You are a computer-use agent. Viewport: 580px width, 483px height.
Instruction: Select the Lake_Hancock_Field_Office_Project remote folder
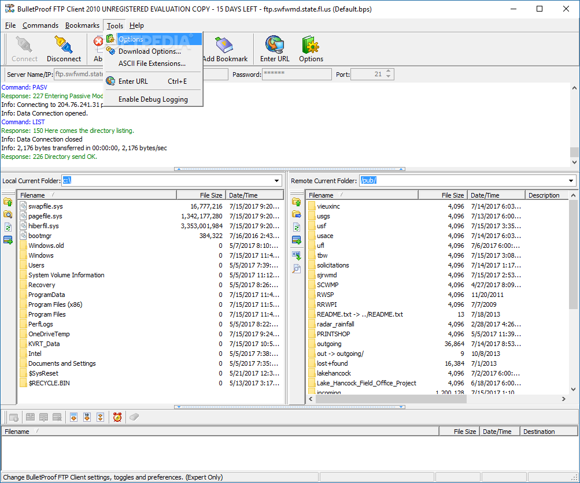click(x=366, y=383)
